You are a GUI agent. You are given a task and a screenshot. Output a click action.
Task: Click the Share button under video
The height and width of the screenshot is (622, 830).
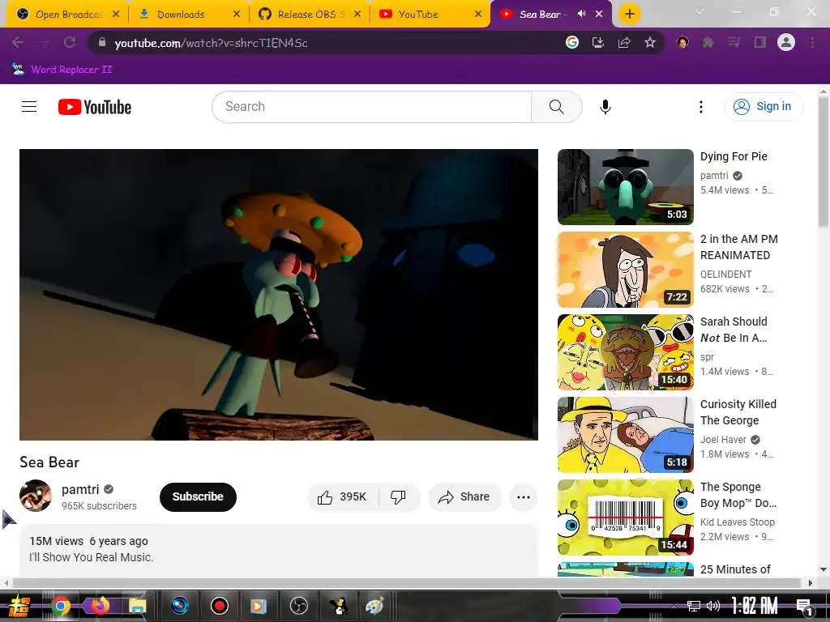464,496
